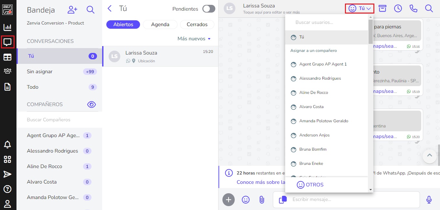
Task: Click the Conoce más sobre link
Action: coord(261,182)
